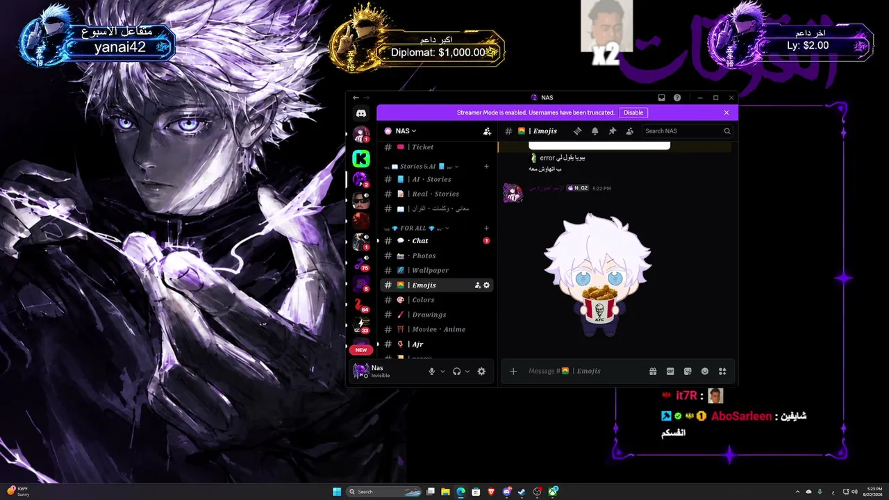Switch to the Chat channel
Screen dimensions: 889x500
click(437, 241)
